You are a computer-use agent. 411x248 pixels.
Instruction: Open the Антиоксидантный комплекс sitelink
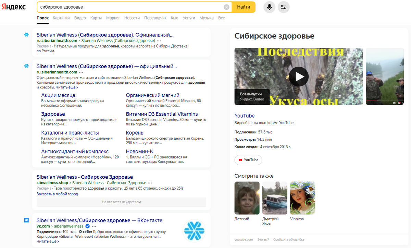(75, 151)
